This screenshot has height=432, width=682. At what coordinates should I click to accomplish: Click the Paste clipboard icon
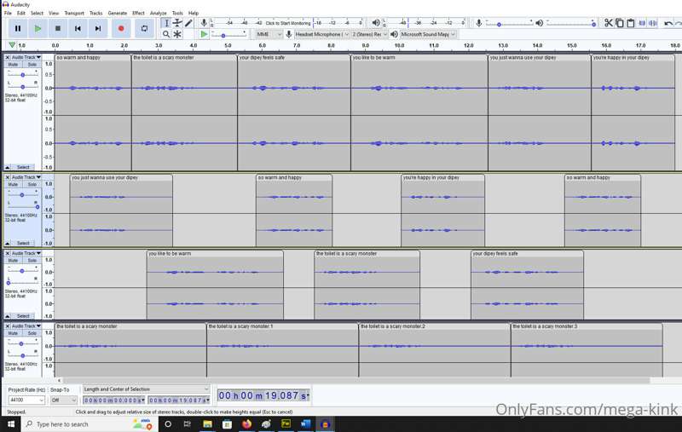630,23
